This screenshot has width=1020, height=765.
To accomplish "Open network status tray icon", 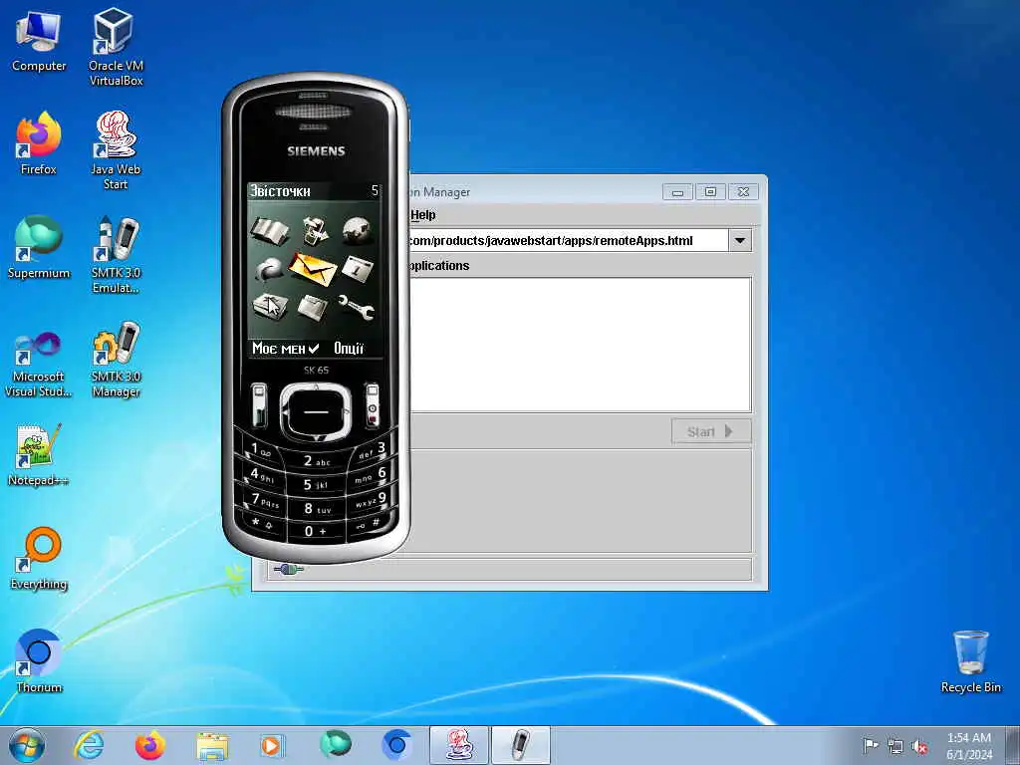I will [895, 746].
